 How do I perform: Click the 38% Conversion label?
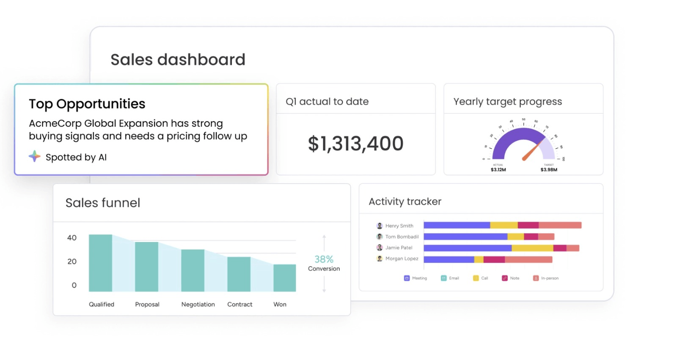click(324, 263)
